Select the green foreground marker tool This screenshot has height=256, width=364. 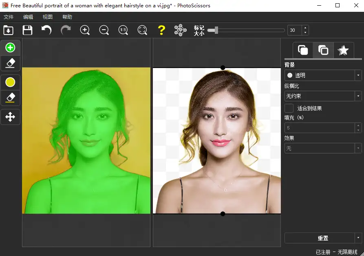pos(10,48)
